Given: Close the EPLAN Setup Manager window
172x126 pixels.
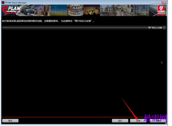Looking at the screenshot, I should click(164, 3).
